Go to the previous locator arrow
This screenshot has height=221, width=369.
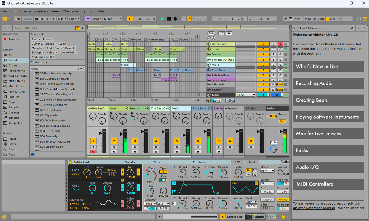coord(209,38)
